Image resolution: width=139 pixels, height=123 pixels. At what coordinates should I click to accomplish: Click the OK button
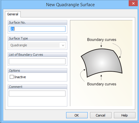77,115
